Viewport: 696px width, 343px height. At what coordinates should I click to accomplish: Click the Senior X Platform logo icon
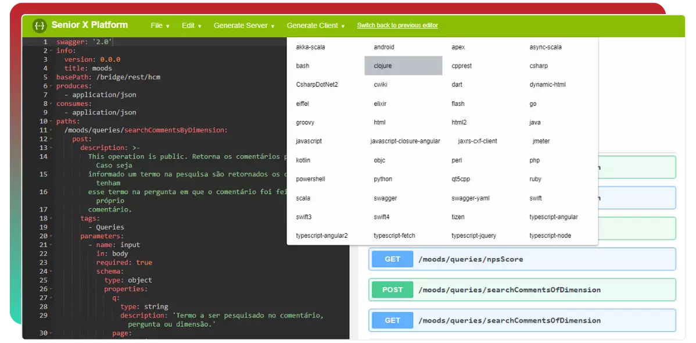(40, 26)
